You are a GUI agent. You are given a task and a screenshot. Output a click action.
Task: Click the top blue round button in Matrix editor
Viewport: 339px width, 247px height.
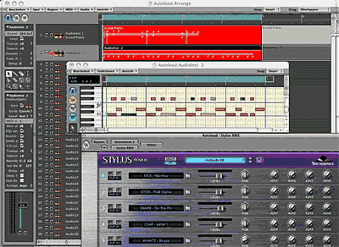click(x=72, y=91)
